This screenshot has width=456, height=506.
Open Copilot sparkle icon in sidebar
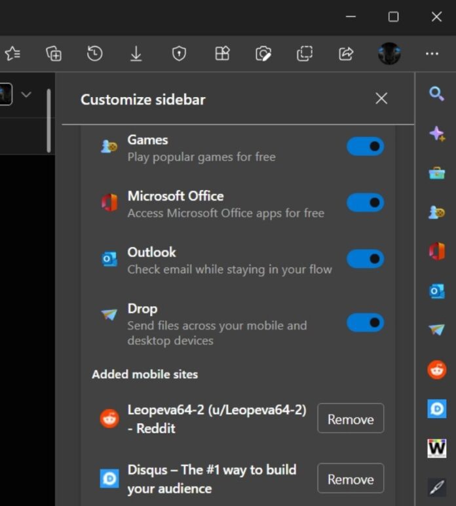click(x=436, y=134)
